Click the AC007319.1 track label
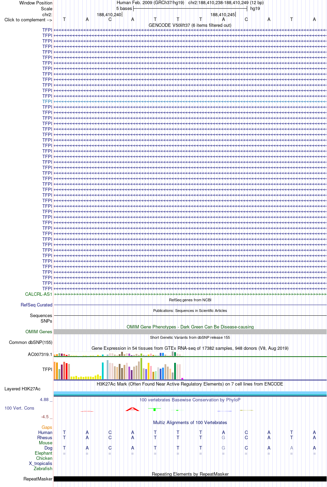Viewport: 327px width, 487px height. point(40,354)
